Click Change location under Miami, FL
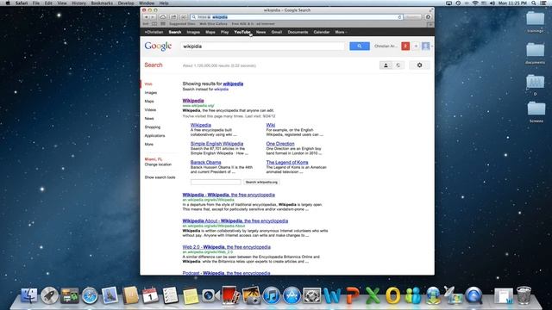This screenshot has width=552, height=310. [x=158, y=164]
